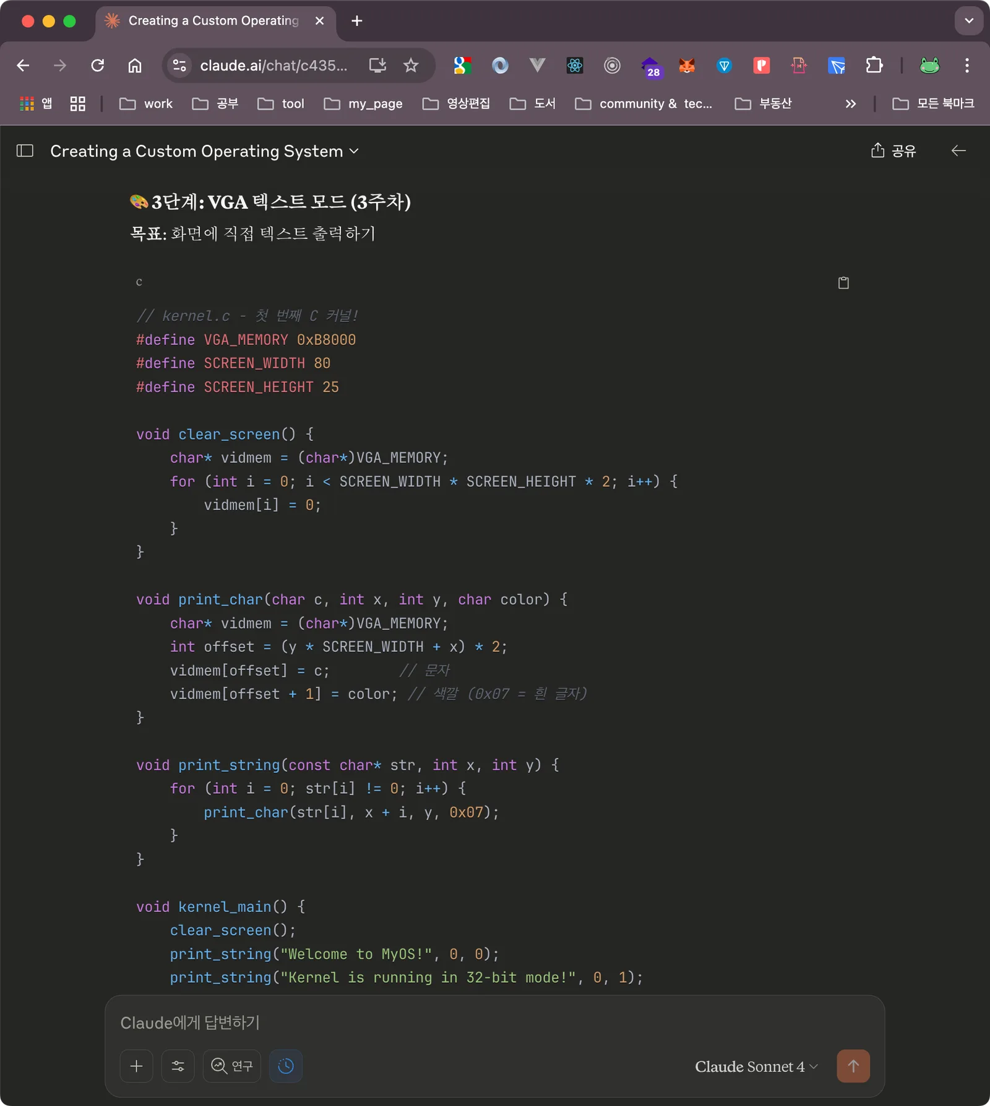Open the 앱 apps shortcut
Screen dimensions: 990x1106
pos(36,103)
